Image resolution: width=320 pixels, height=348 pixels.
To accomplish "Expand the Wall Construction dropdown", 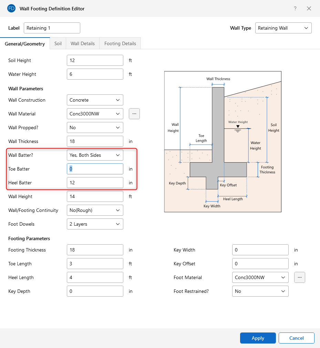I will (95, 100).
